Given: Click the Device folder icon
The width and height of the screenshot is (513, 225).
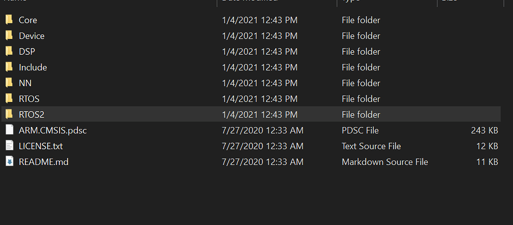Looking at the screenshot, I should tap(9, 35).
